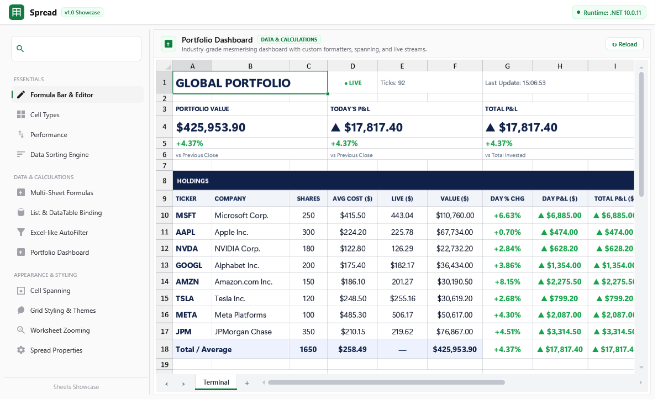The height and width of the screenshot is (420, 663).
Task: Select the MSFT ticker cell
Action: [192, 215]
